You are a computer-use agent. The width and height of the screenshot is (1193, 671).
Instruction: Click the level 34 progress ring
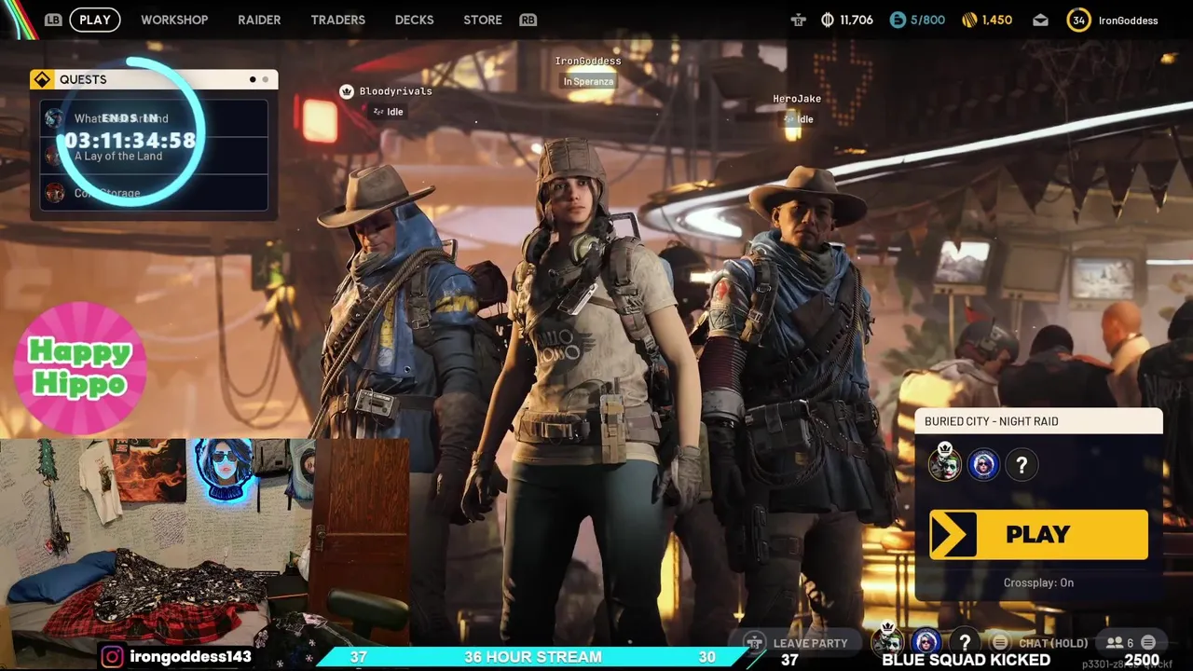(1078, 20)
